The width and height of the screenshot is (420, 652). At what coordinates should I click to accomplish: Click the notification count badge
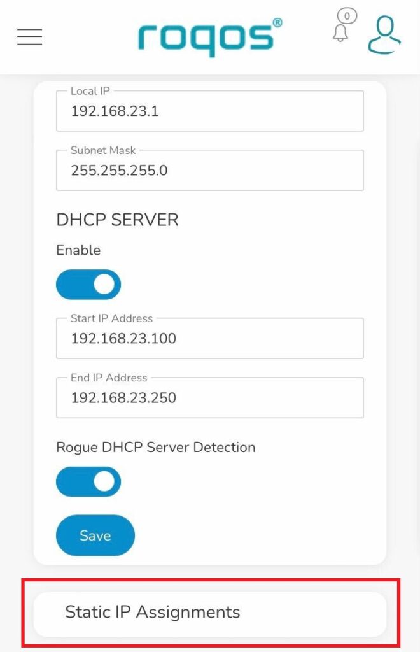pyautogui.click(x=347, y=16)
